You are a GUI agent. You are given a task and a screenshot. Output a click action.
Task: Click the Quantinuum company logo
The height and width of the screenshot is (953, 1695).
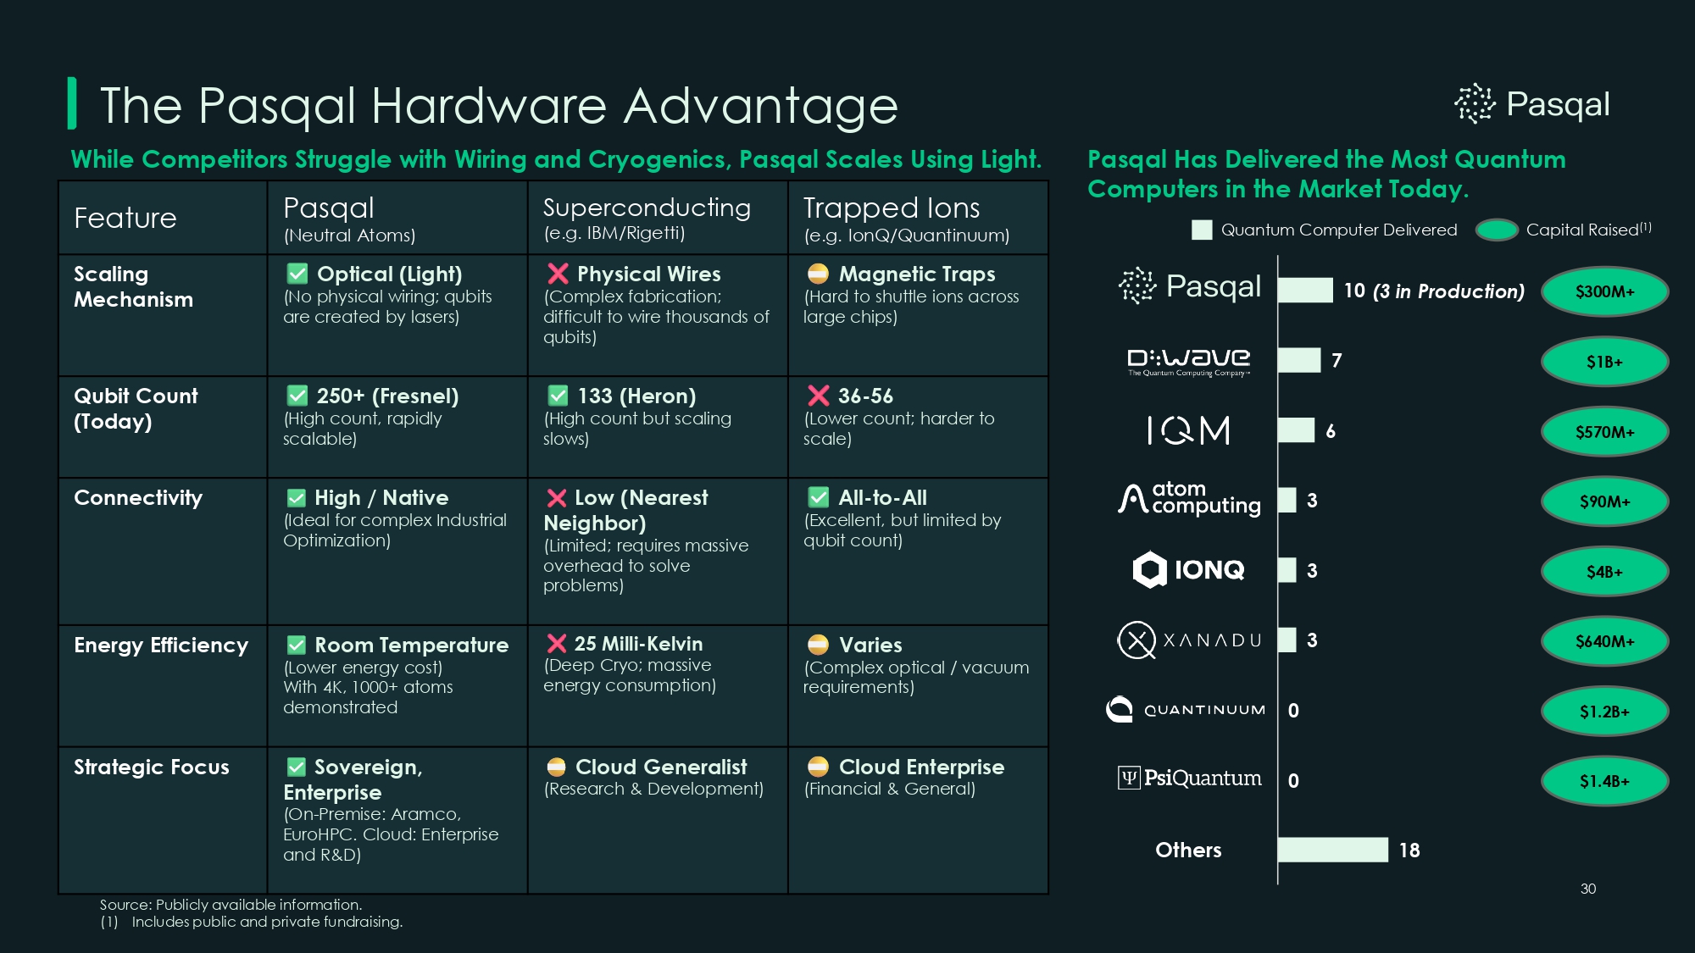pos(1185,710)
